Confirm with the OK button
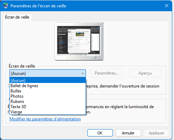 coord(100,133)
